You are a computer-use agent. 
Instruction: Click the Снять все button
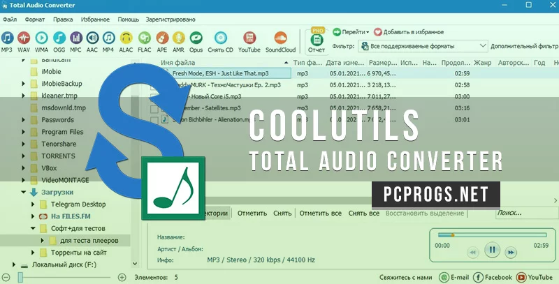(x=363, y=214)
